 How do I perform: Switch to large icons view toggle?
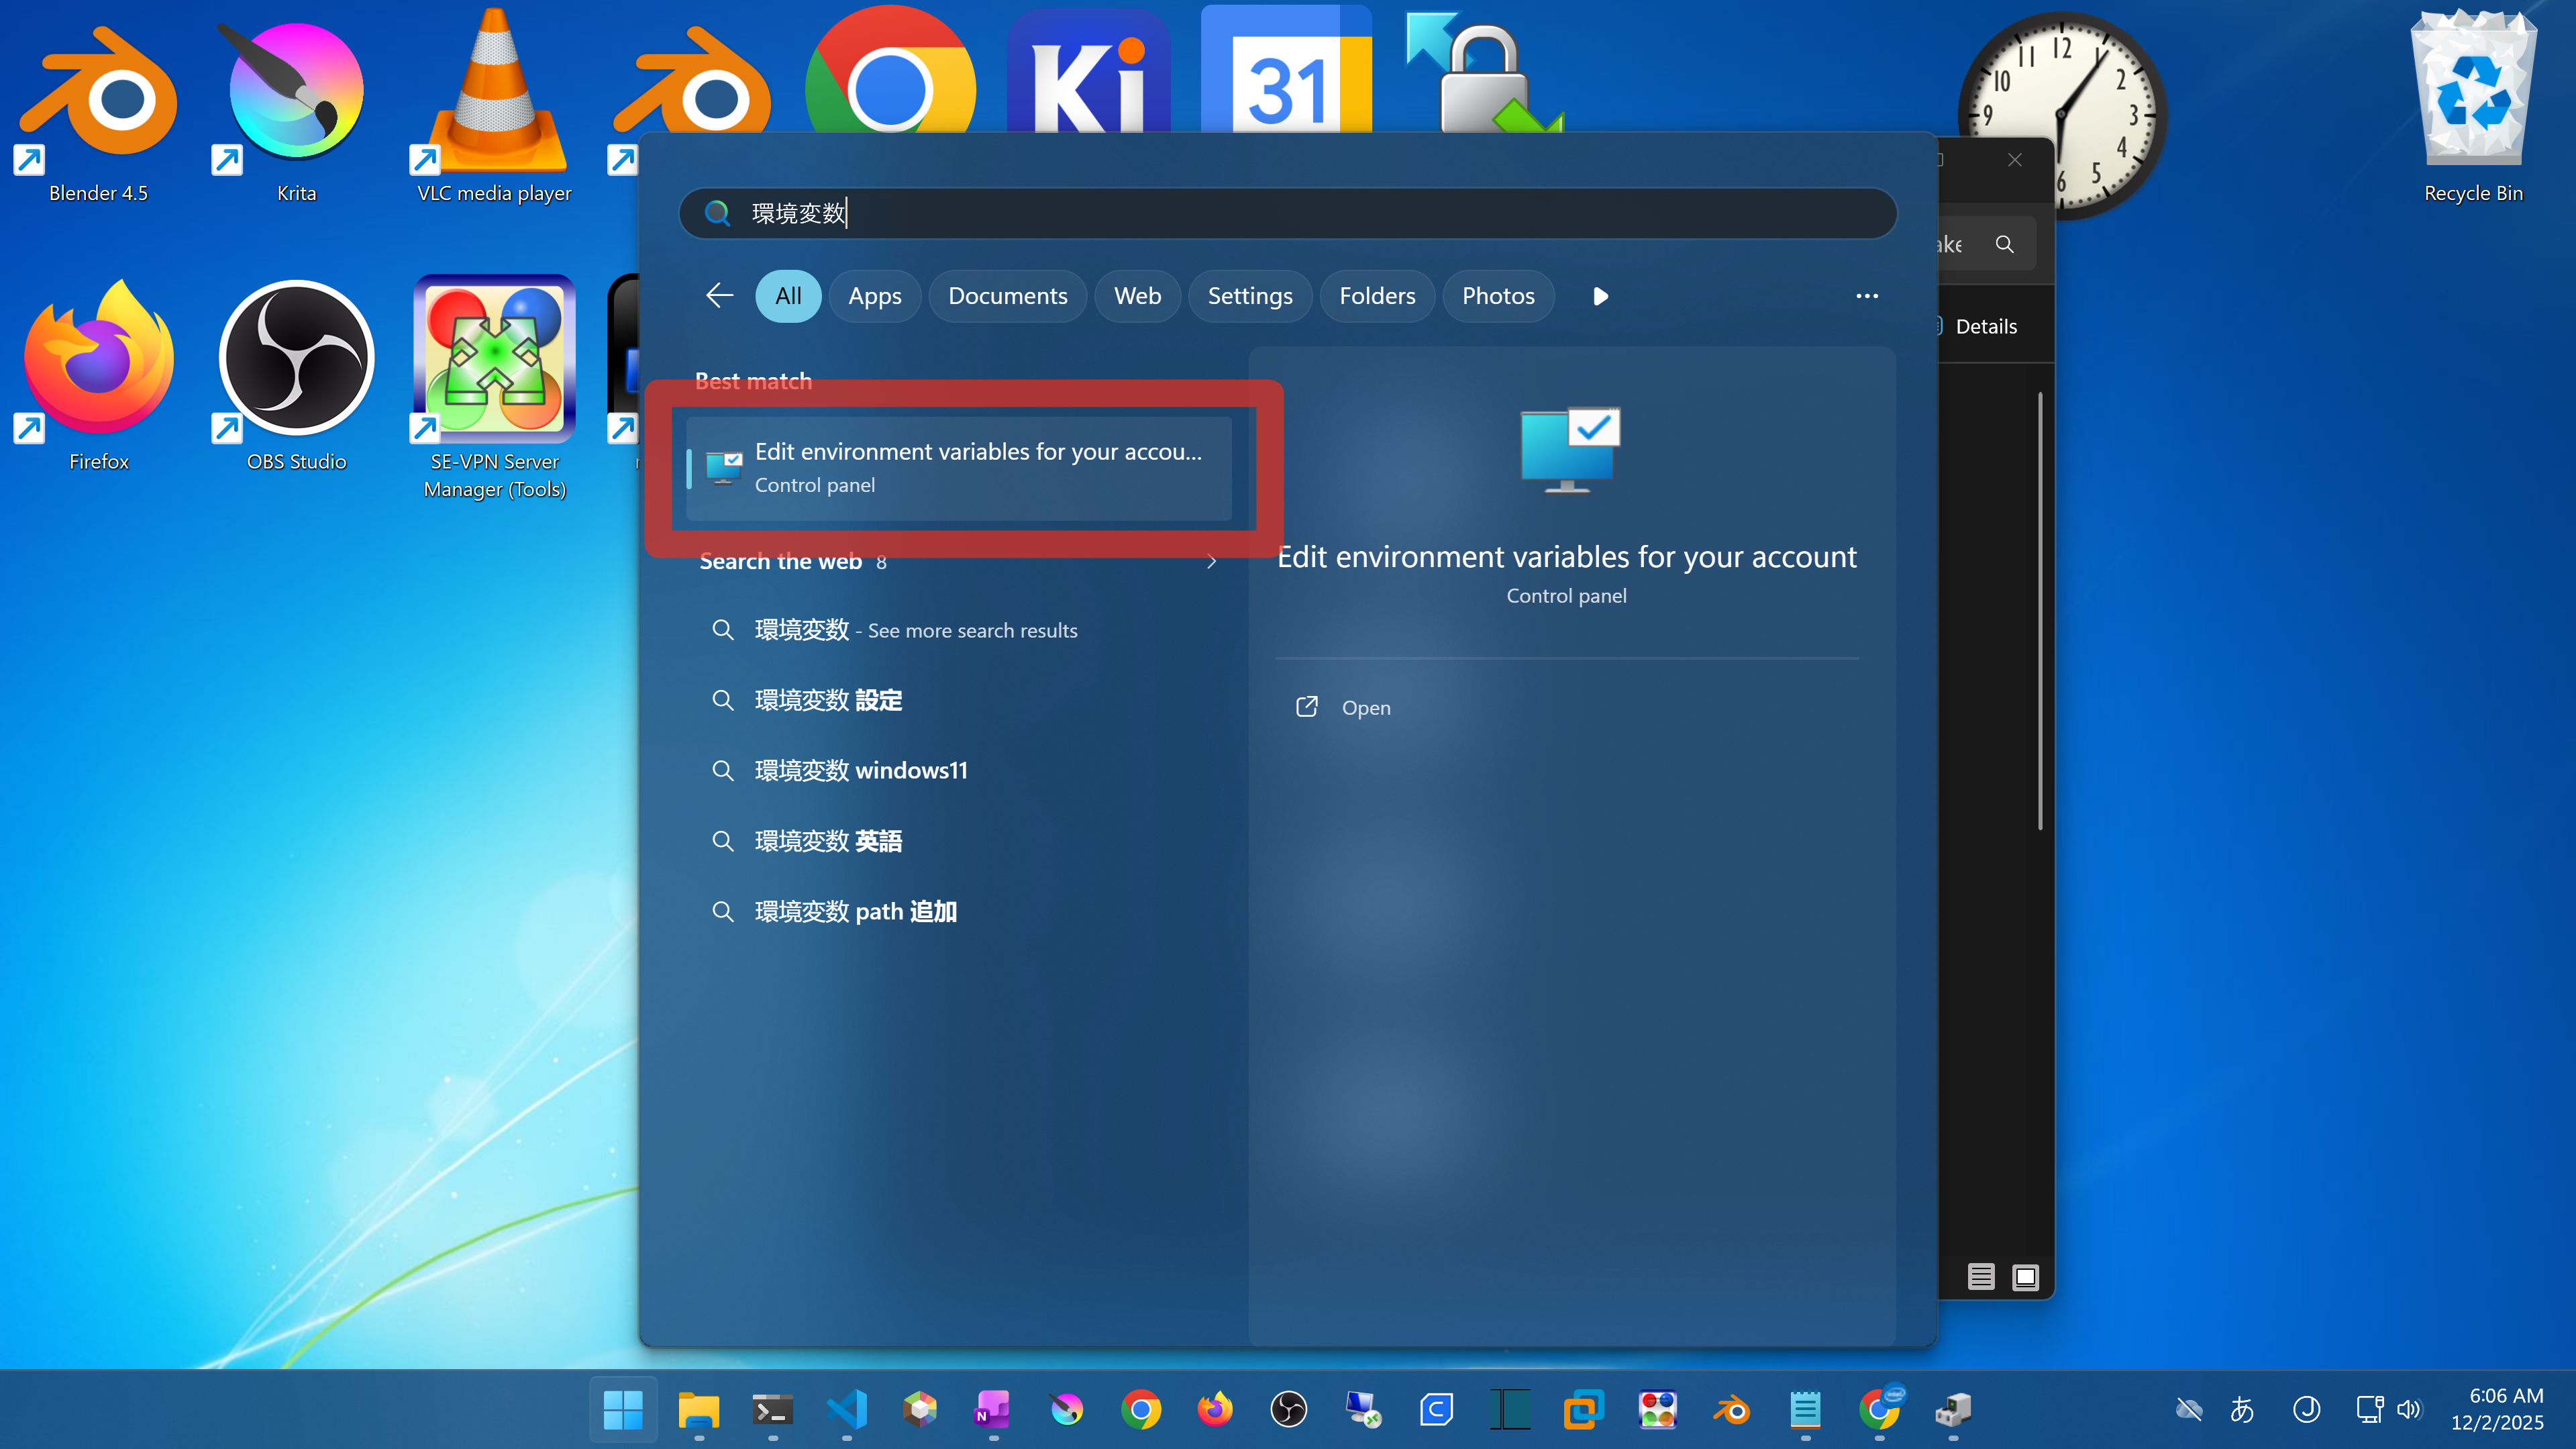pos(2025,1277)
